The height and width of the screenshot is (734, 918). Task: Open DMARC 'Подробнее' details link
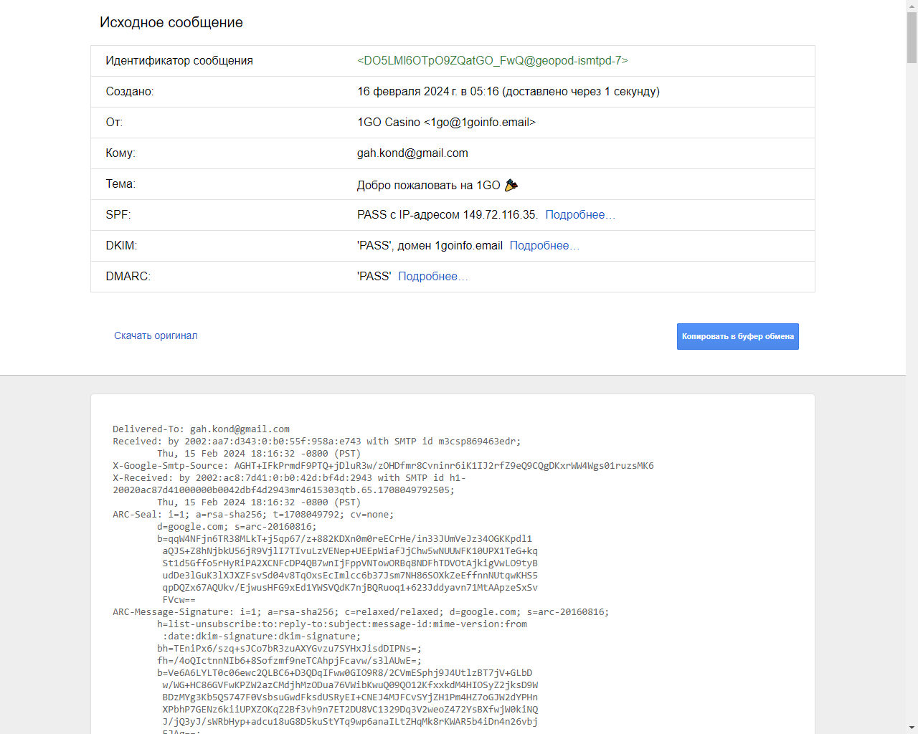tap(433, 277)
